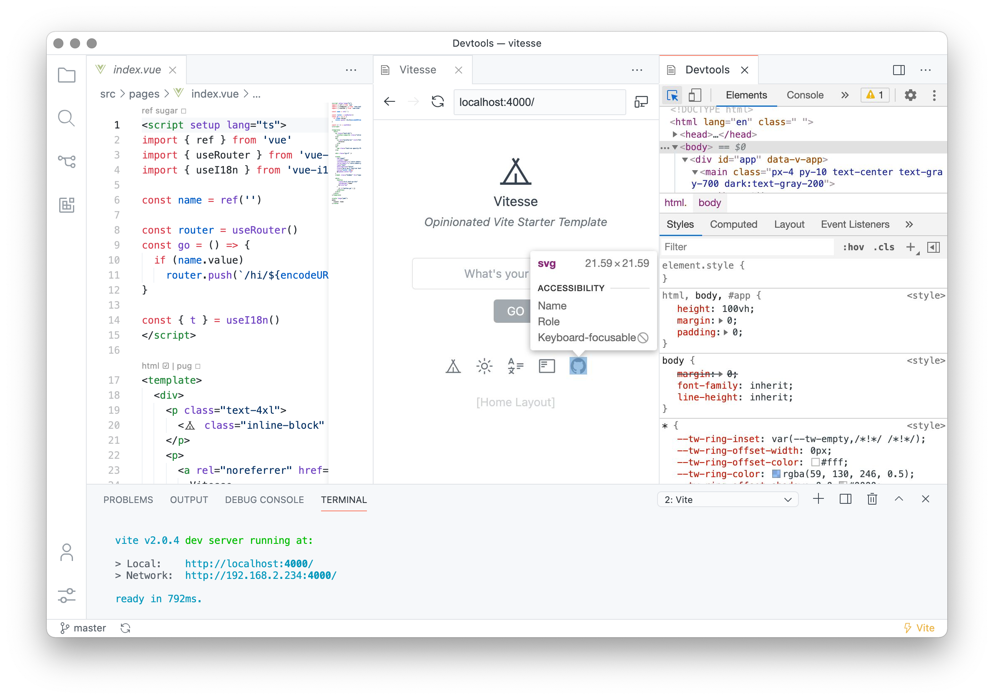Screen dimensions: 994x699
Task: Expand the Vite terminal dropdown selector
Action: [790, 499]
